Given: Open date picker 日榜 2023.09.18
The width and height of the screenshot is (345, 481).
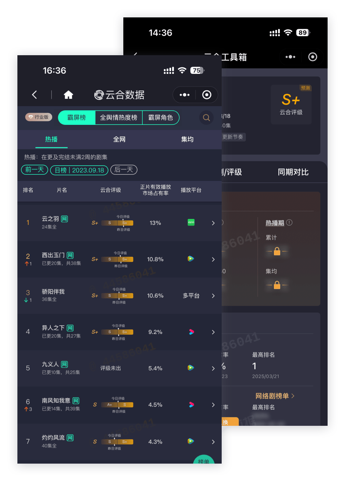Looking at the screenshot, I should tap(79, 170).
